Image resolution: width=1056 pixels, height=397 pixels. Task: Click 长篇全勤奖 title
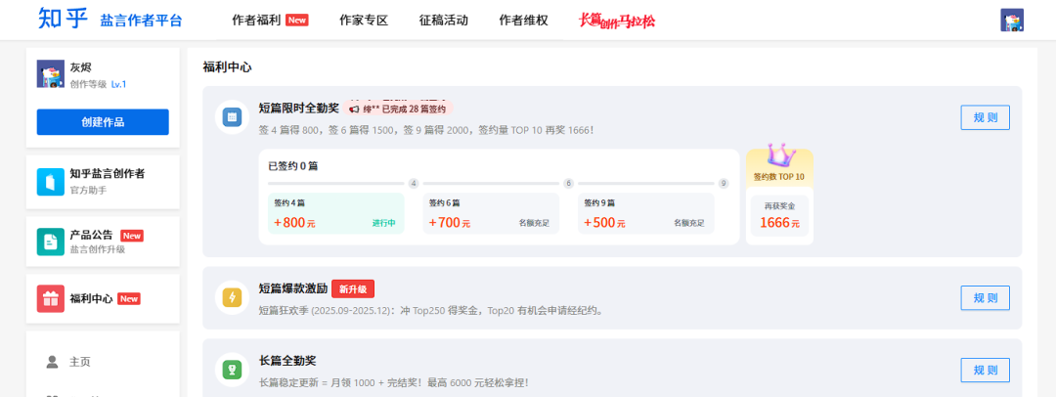(287, 361)
